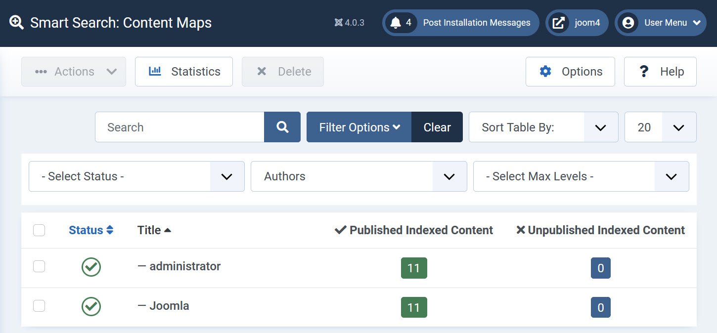
Task: Check the Joomla row checkbox
Action: click(39, 306)
